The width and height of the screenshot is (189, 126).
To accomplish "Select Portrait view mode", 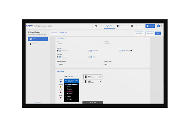I will [89, 57].
